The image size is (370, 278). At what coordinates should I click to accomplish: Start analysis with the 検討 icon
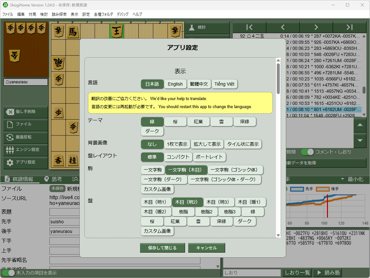(x=207, y=28)
